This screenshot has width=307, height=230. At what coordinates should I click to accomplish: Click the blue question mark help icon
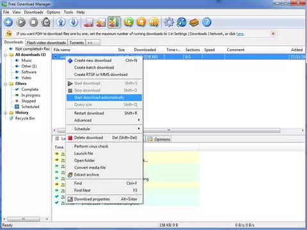coord(207,22)
